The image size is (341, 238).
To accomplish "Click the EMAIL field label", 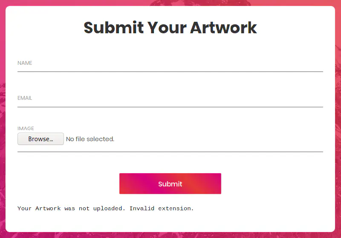I will click(x=25, y=98).
